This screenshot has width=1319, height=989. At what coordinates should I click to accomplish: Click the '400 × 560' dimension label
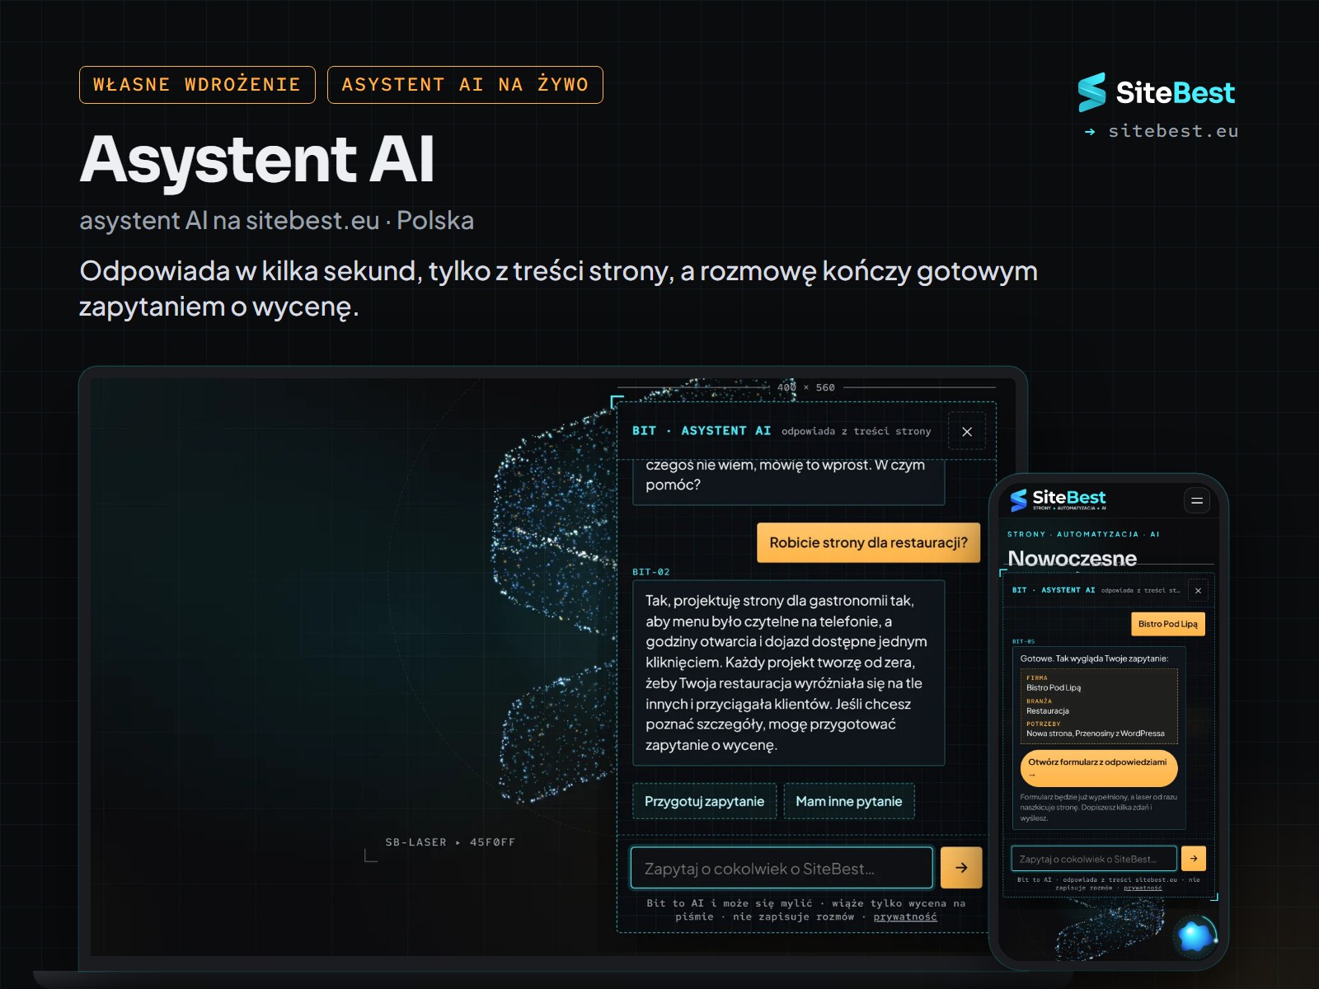coord(806,387)
